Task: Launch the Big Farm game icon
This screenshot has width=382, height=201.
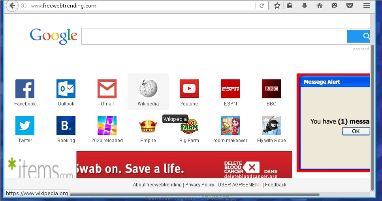Action: pyautogui.click(x=189, y=126)
